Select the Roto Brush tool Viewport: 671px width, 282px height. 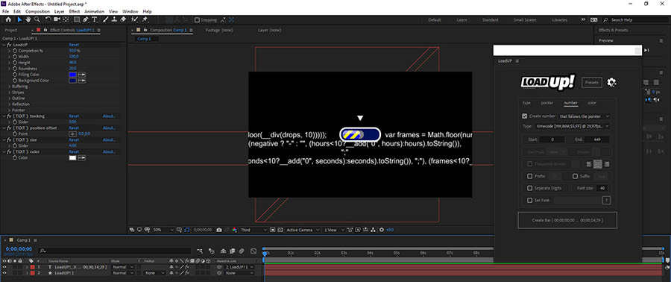click(135, 19)
